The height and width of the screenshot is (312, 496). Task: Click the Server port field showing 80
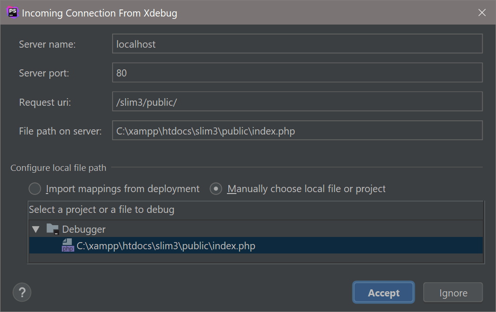[x=297, y=73]
